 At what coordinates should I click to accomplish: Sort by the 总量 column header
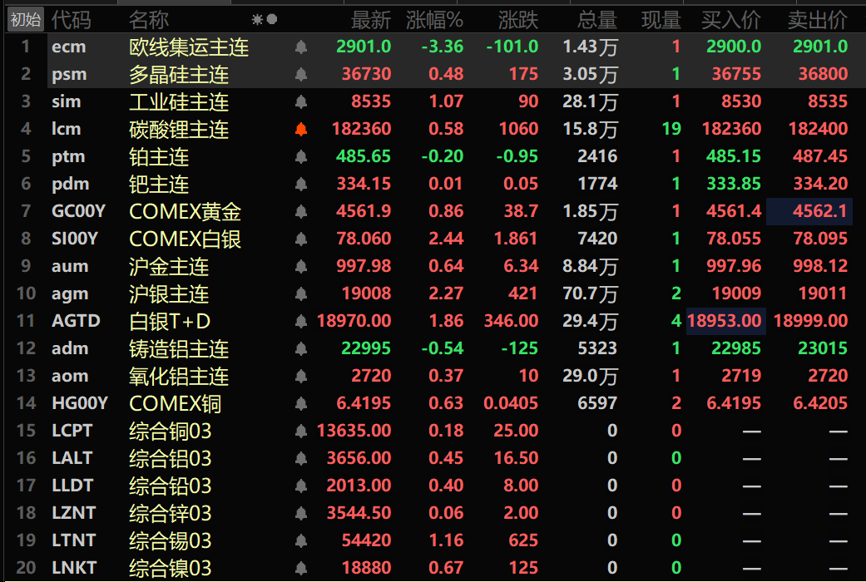coord(597,21)
